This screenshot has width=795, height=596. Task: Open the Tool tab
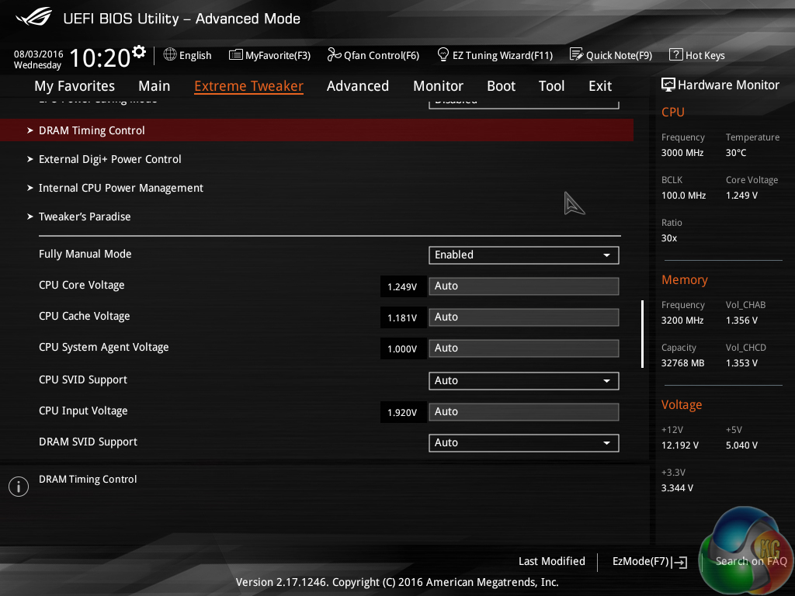coord(552,86)
